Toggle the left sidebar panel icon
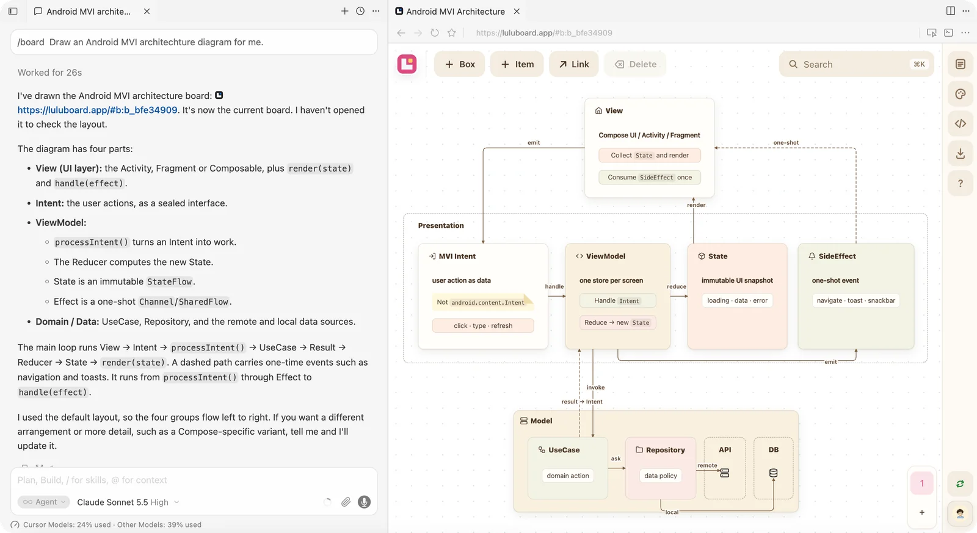The width and height of the screenshot is (977, 533). pos(13,11)
